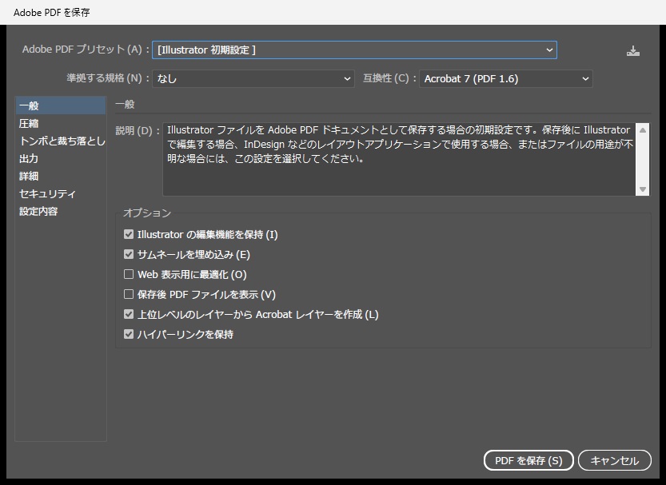Enable 保存後 PDF ファイルを表示 checkbox
The height and width of the screenshot is (485, 666).
(128, 294)
